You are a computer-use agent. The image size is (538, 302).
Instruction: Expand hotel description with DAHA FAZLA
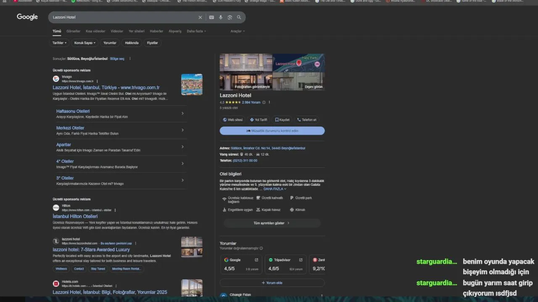point(275,189)
